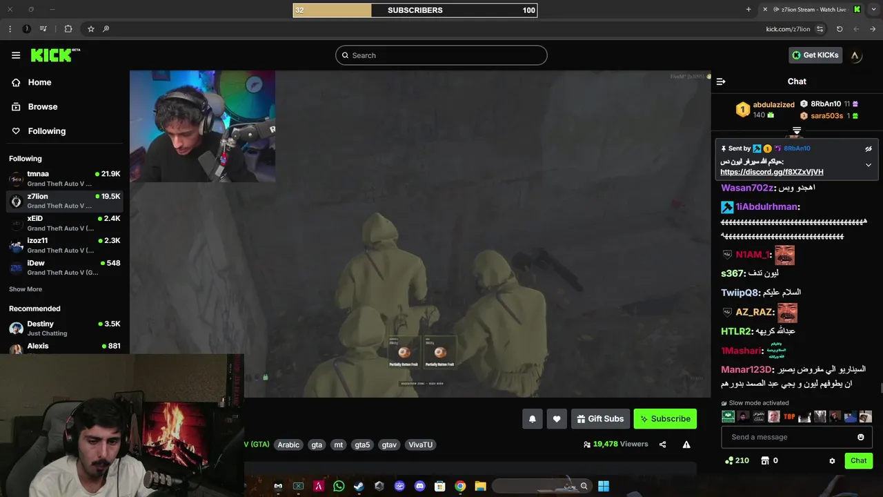Screen dimensions: 883x497
Task: Open iDew followed channel
Action: click(65, 268)
